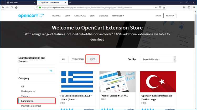
Task: Select the ALL license filter
Action: (64, 59)
